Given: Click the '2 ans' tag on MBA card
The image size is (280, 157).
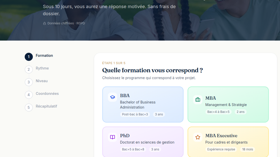Looking at the screenshot, I should 241,112.
